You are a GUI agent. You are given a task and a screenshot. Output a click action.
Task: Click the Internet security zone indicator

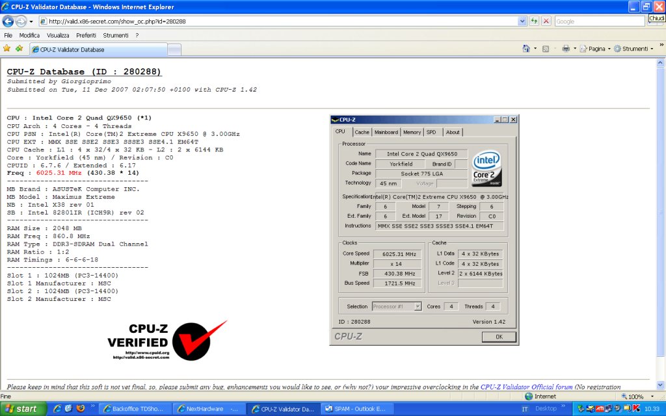point(540,396)
